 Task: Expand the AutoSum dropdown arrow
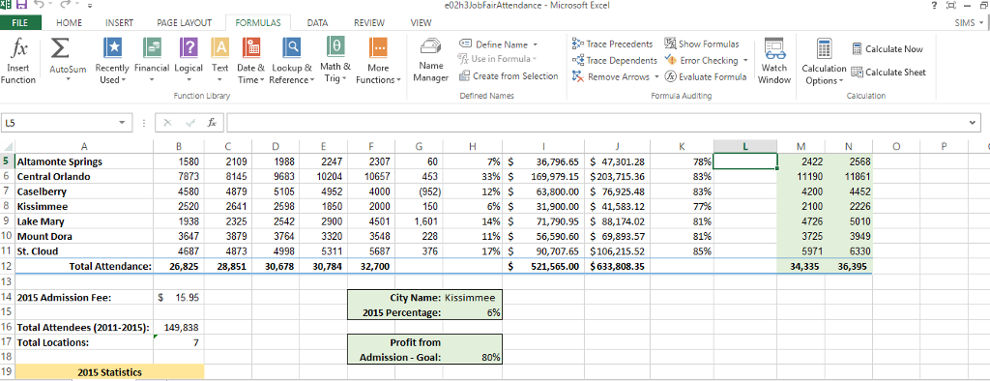coord(68,79)
